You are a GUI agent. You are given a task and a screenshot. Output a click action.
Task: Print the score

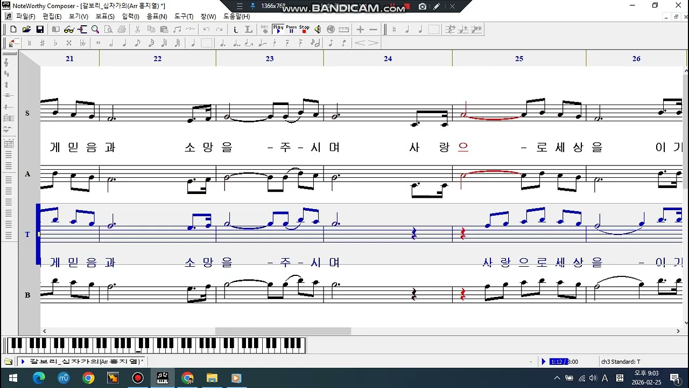click(122, 30)
